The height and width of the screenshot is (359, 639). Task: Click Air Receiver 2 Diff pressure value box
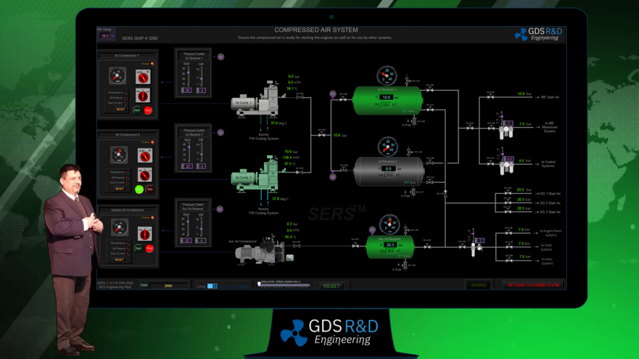pos(201,166)
